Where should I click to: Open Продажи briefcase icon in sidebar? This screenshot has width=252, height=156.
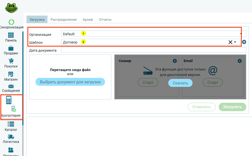click(11, 48)
